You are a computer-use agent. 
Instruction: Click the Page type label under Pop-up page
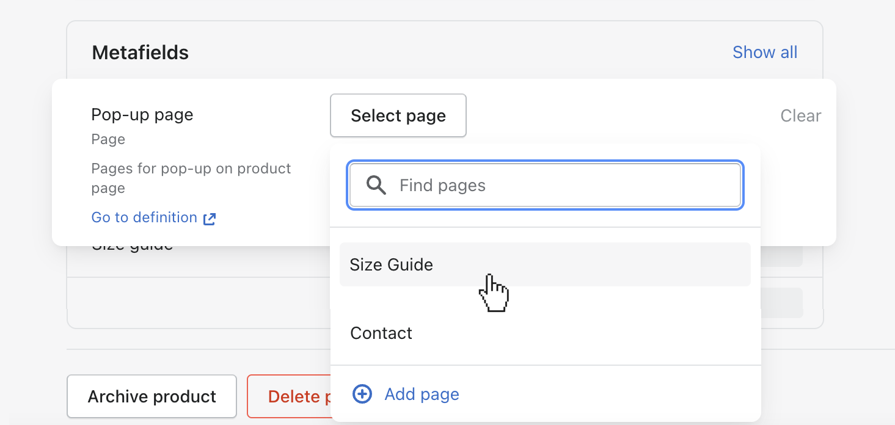point(108,139)
